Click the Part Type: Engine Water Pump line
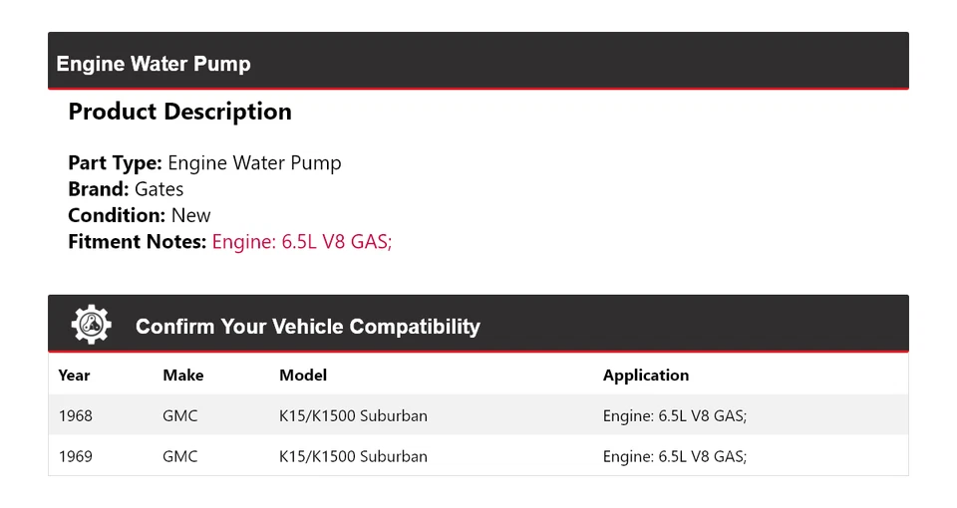 point(204,163)
